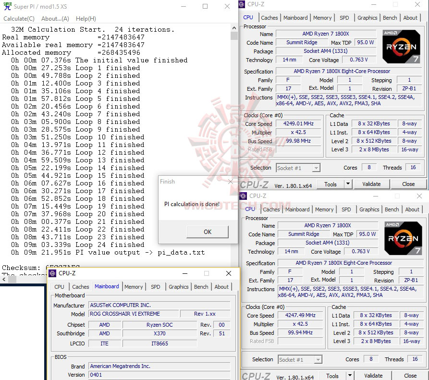The image size is (429, 380).
Task: Open the Help menu in Super PI
Action: coord(85,18)
